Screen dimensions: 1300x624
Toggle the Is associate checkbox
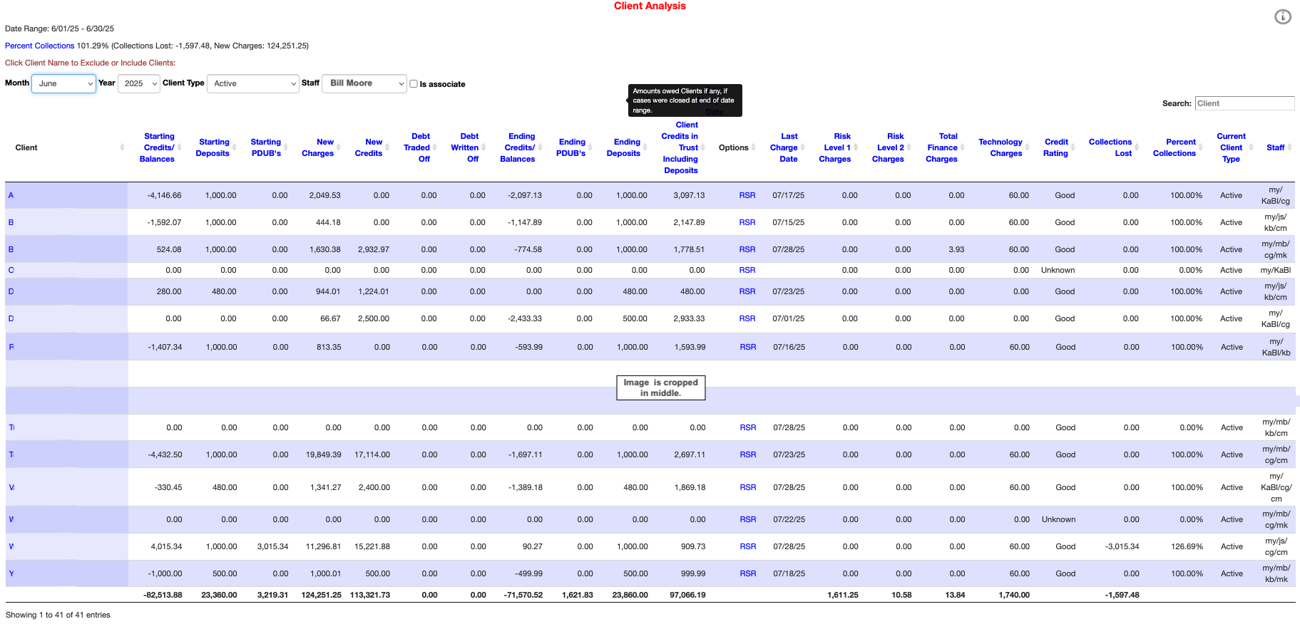414,84
